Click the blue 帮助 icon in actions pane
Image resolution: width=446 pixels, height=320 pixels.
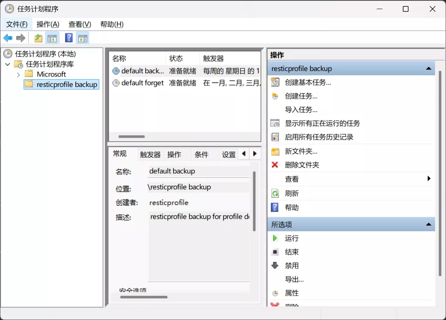[275, 207]
